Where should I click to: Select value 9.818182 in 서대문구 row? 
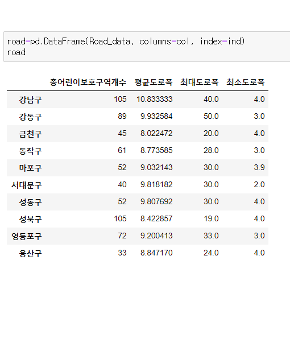(x=156, y=184)
